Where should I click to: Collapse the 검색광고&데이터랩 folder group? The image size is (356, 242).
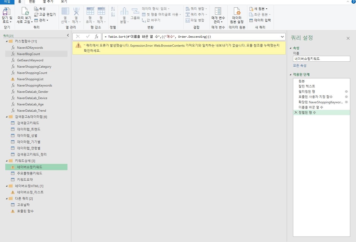[x=7, y=117]
